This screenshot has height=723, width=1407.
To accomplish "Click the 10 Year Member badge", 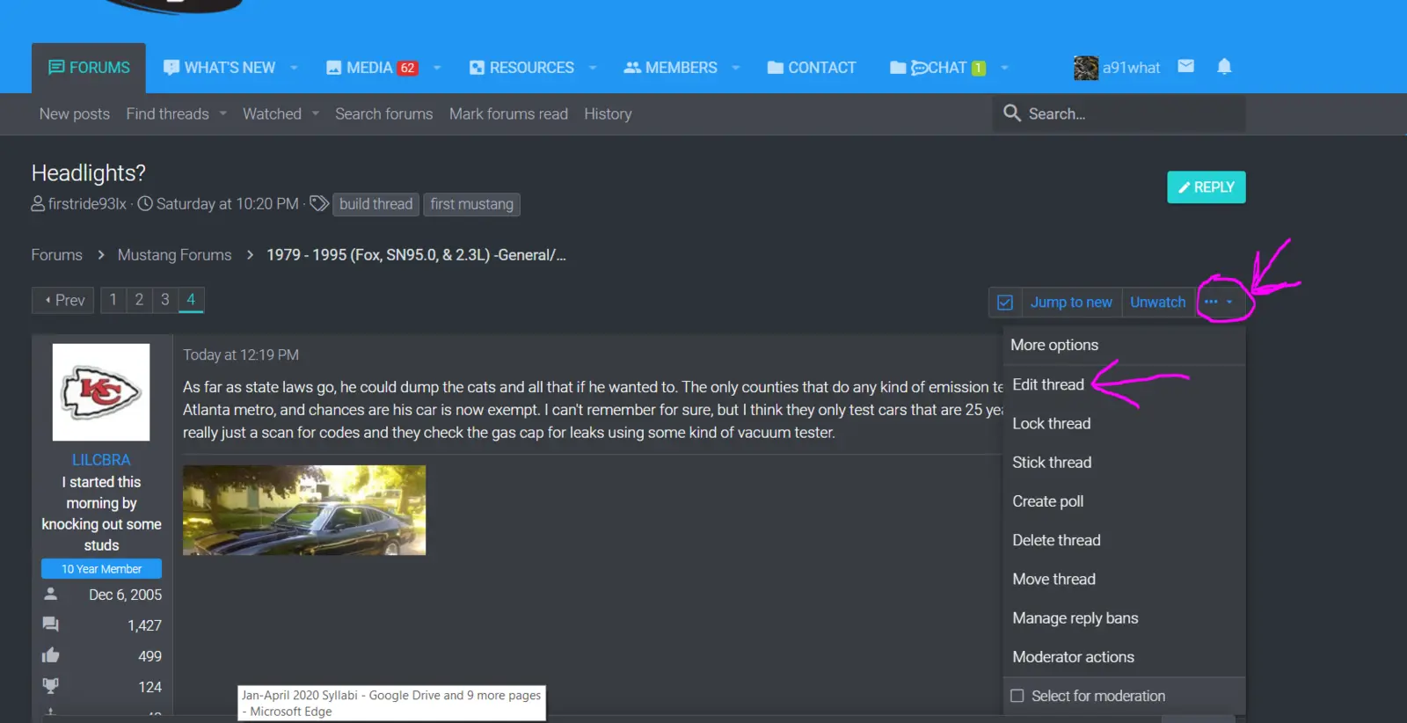I will pos(101,569).
